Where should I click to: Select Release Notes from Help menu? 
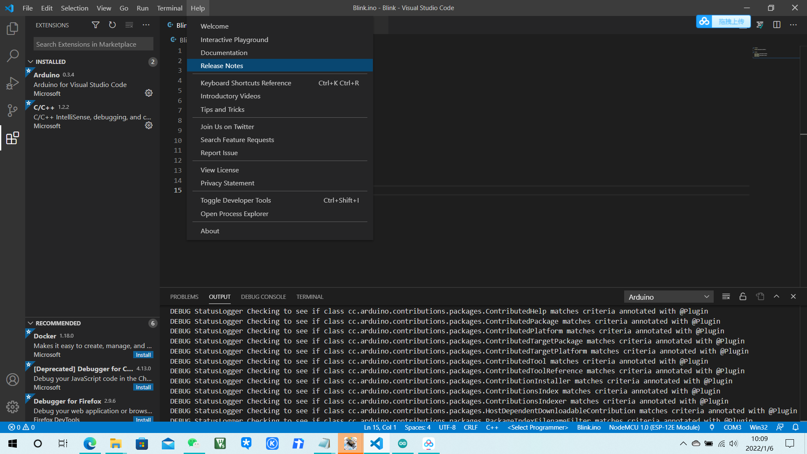tap(222, 66)
